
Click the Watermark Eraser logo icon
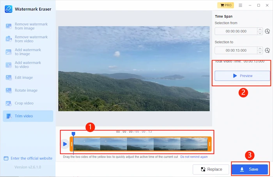(x=8, y=9)
